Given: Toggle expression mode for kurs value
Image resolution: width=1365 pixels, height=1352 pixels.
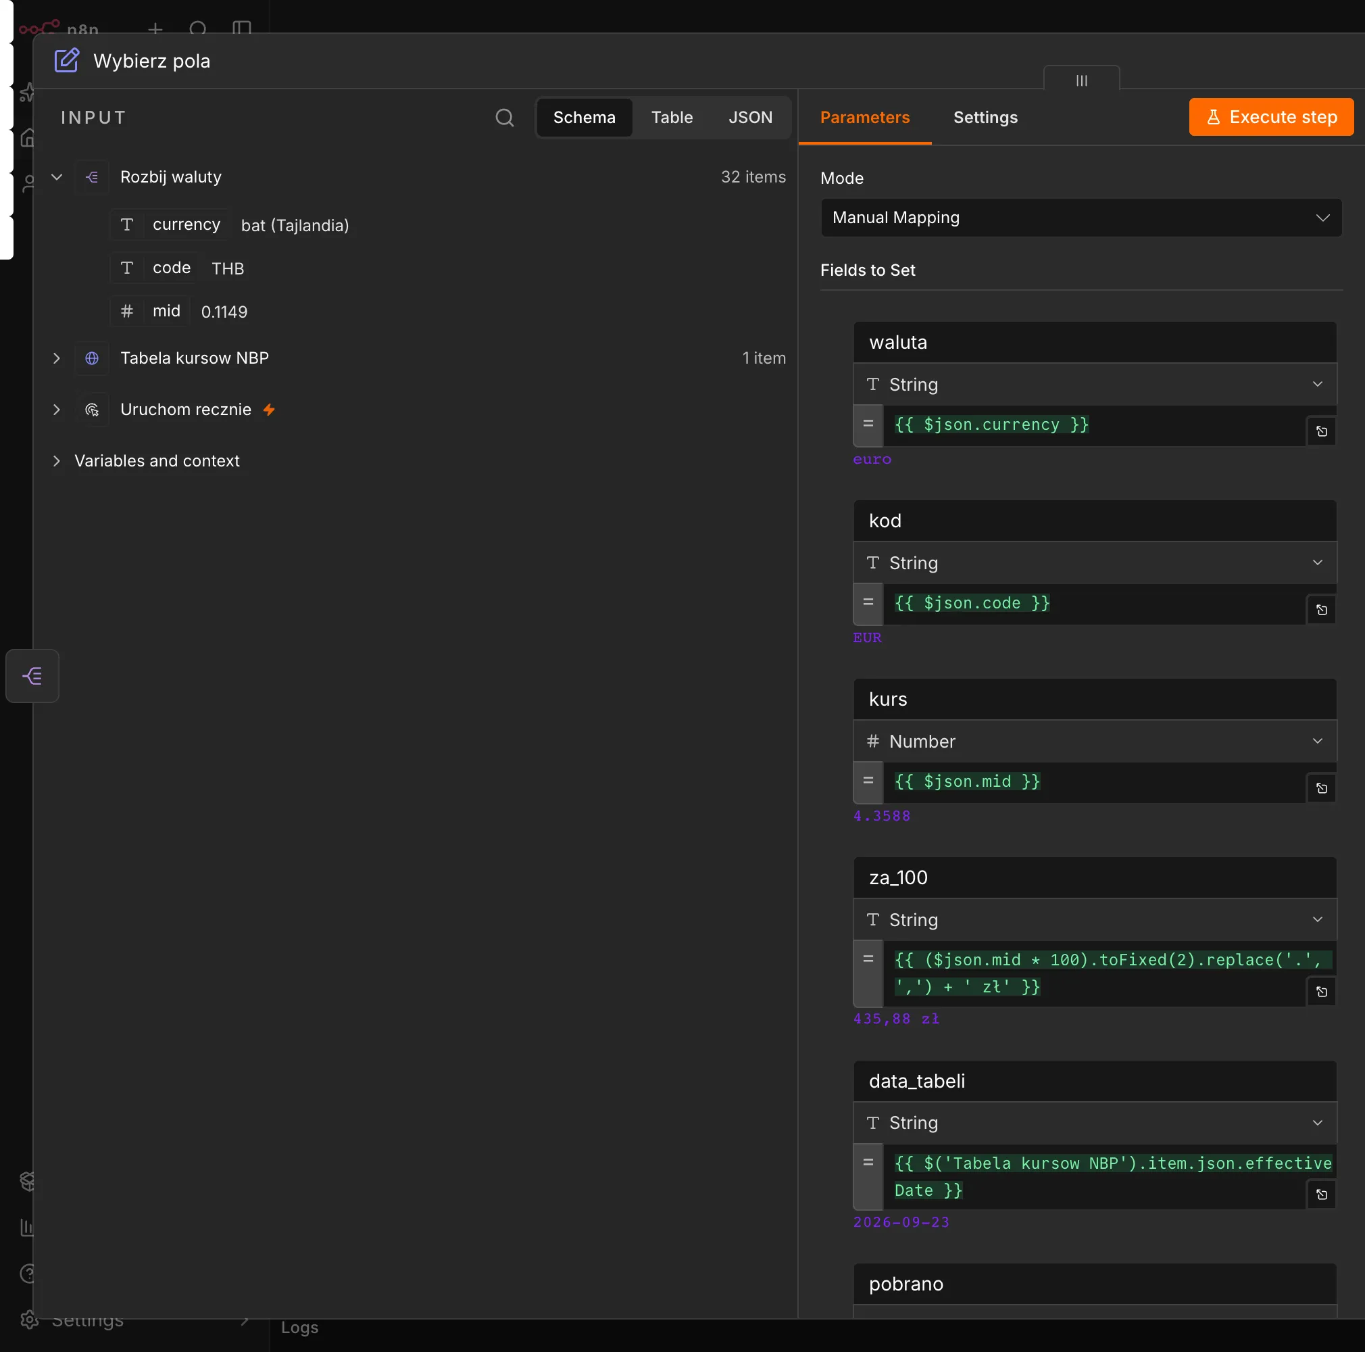Looking at the screenshot, I should (x=868, y=781).
